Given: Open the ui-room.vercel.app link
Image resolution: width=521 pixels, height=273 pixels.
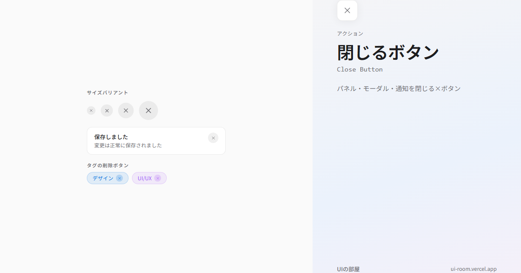Looking at the screenshot, I should 474,269.
